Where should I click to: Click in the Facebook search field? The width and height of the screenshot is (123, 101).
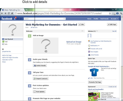point(43,19)
